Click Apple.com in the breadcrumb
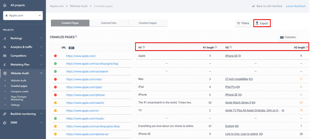Image resolution: width=310 pixels, height=139 pixels. click(57, 6)
